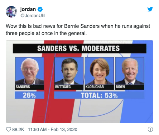Click the Biden portrait in the image
The width and height of the screenshot is (159, 135).
tap(130, 71)
